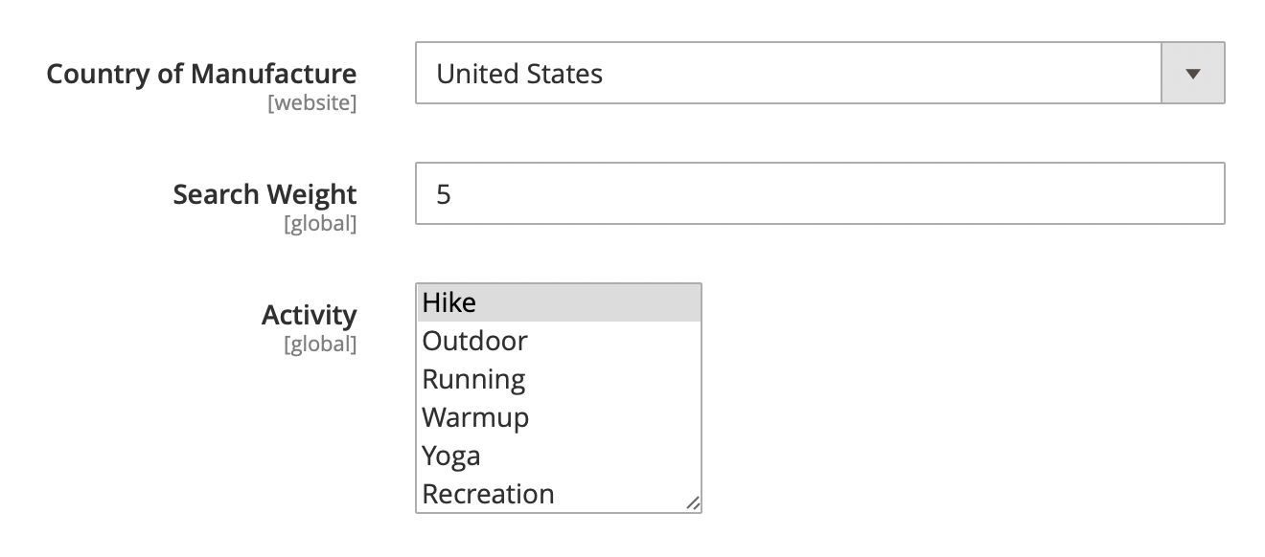Click the [website] scope label
The image size is (1265, 557).
pyautogui.click(x=311, y=103)
